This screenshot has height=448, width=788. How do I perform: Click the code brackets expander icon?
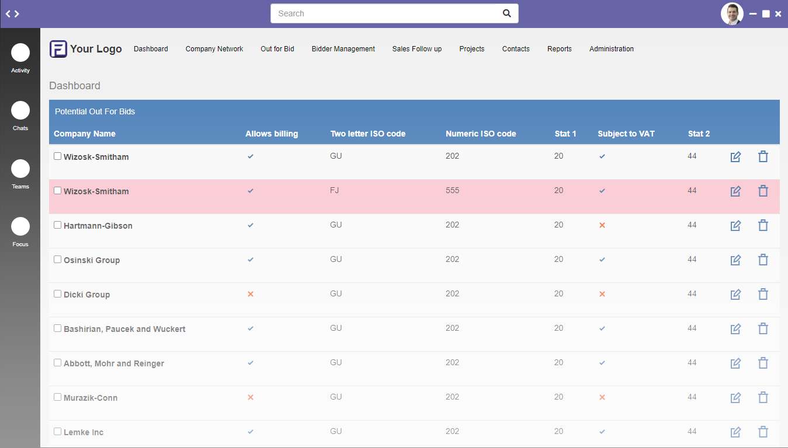(13, 13)
